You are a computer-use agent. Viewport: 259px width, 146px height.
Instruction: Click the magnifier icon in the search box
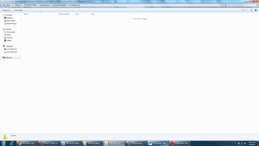point(257,5)
